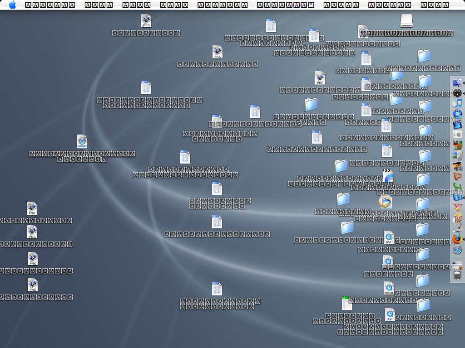Launch Excel from the dock
The width and height of the screenshot is (465, 348).
click(457, 187)
